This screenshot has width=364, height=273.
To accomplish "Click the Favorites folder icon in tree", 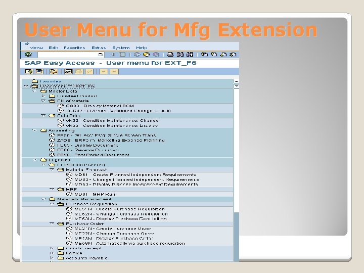I will (35, 81).
